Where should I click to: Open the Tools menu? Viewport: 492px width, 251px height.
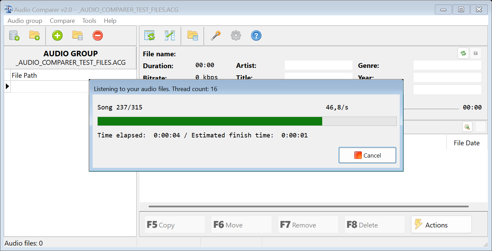(89, 21)
